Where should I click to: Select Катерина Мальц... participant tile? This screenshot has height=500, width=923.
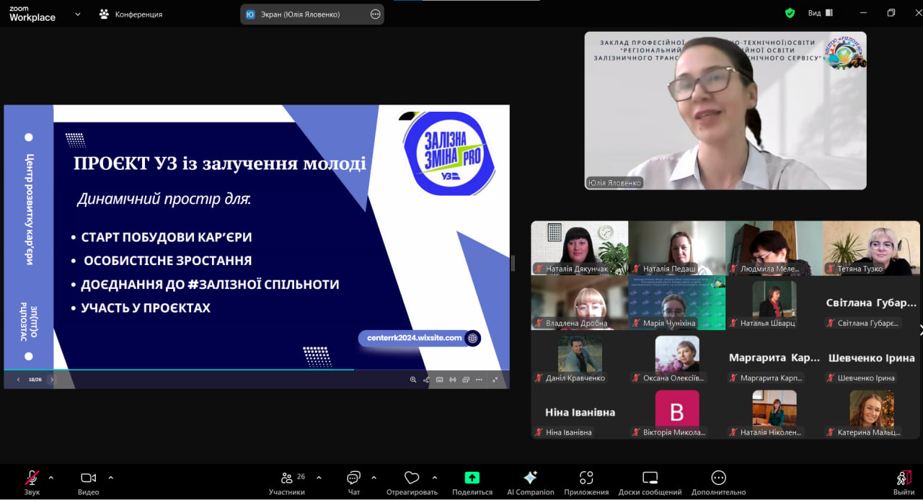pyautogui.click(x=871, y=412)
